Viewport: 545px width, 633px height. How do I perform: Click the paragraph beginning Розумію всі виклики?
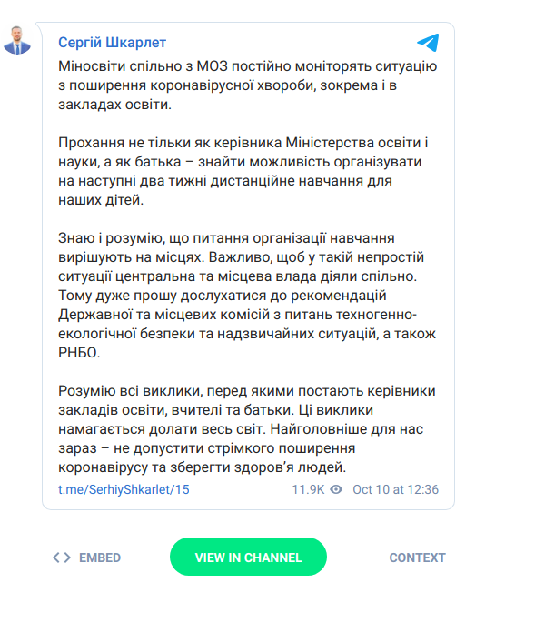pyautogui.click(x=247, y=429)
